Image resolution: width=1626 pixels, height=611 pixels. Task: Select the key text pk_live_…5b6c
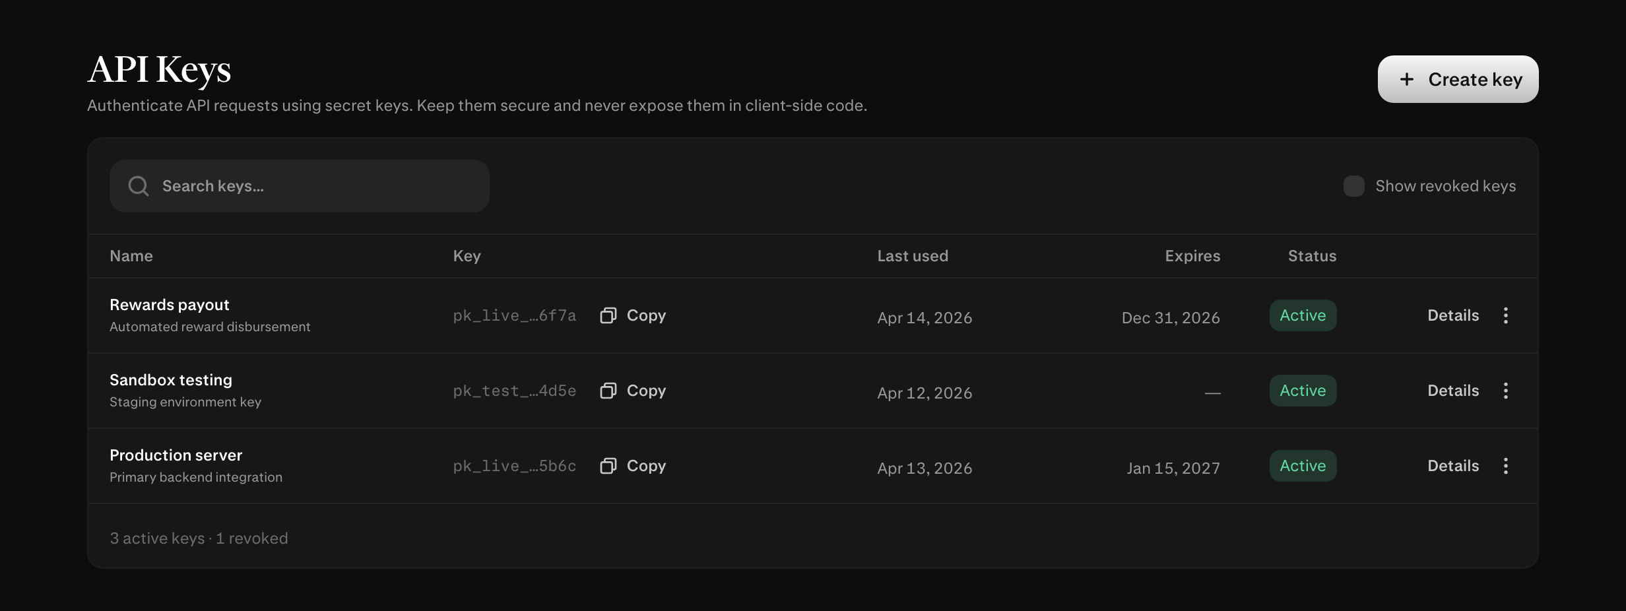(x=515, y=466)
